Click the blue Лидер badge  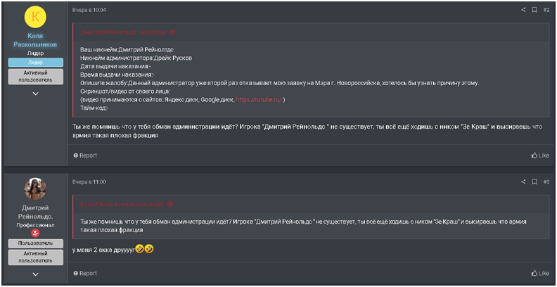click(36, 63)
